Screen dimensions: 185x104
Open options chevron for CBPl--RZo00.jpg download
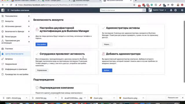27,98
